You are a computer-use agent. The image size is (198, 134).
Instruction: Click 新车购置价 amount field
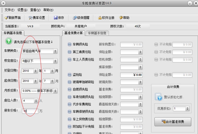pos(131,44)
